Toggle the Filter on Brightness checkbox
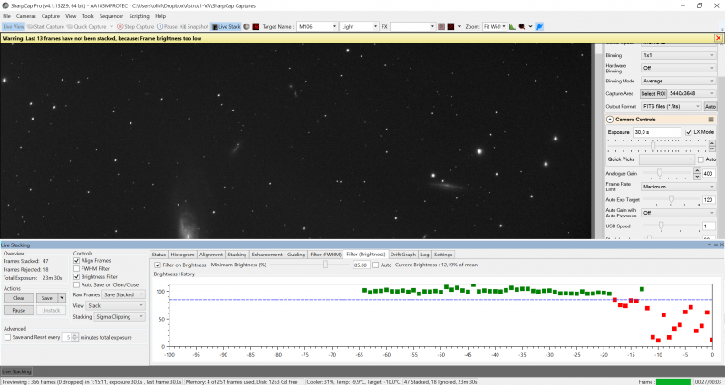This screenshot has height=385, width=725. click(x=158, y=265)
